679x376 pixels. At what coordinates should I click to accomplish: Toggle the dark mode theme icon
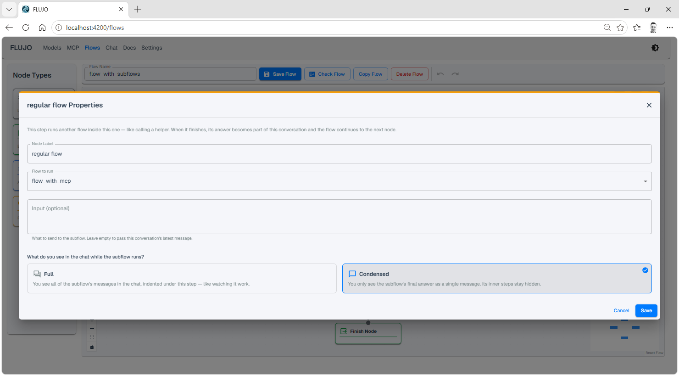pos(655,48)
